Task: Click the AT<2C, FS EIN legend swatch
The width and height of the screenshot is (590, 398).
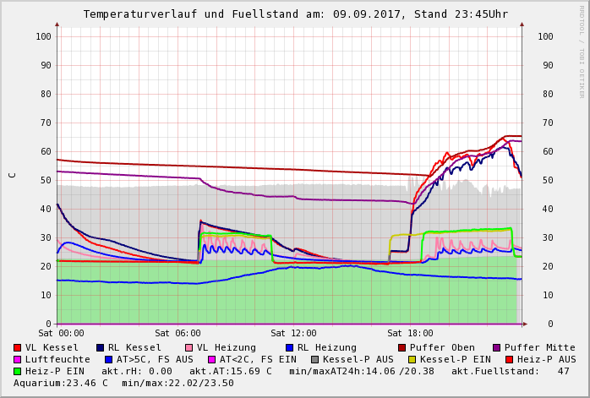Action: pyautogui.click(x=211, y=359)
